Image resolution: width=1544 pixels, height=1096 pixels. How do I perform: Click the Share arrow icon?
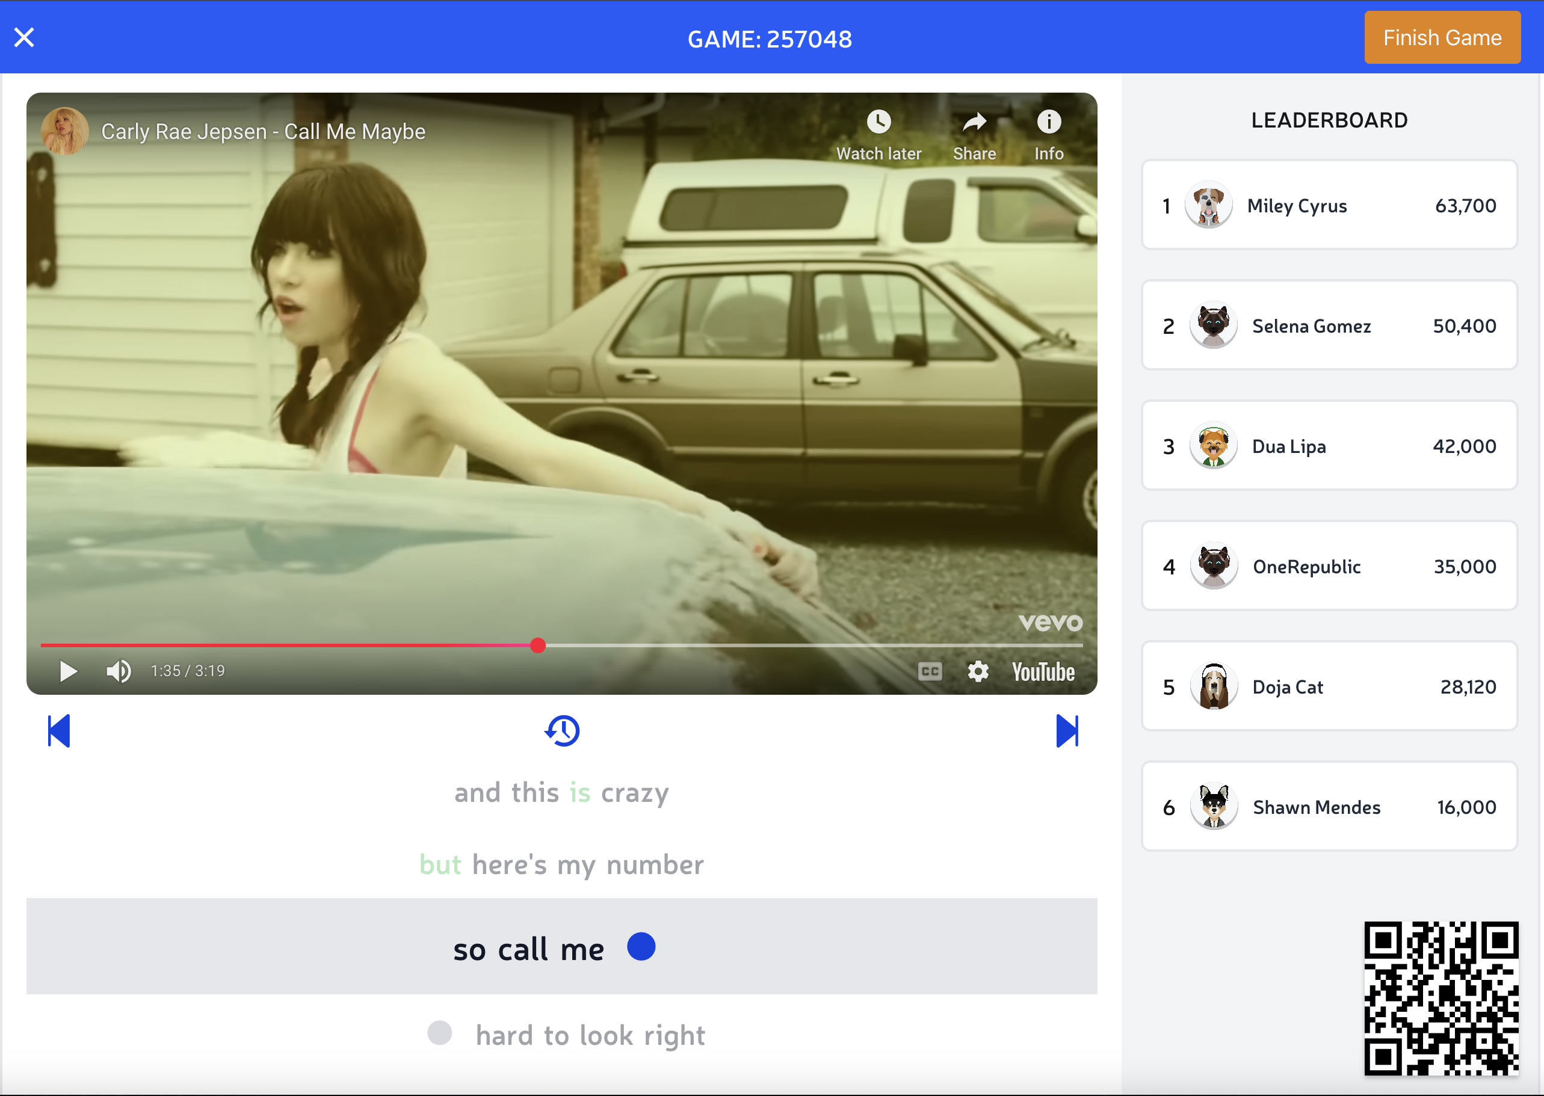pyautogui.click(x=974, y=122)
